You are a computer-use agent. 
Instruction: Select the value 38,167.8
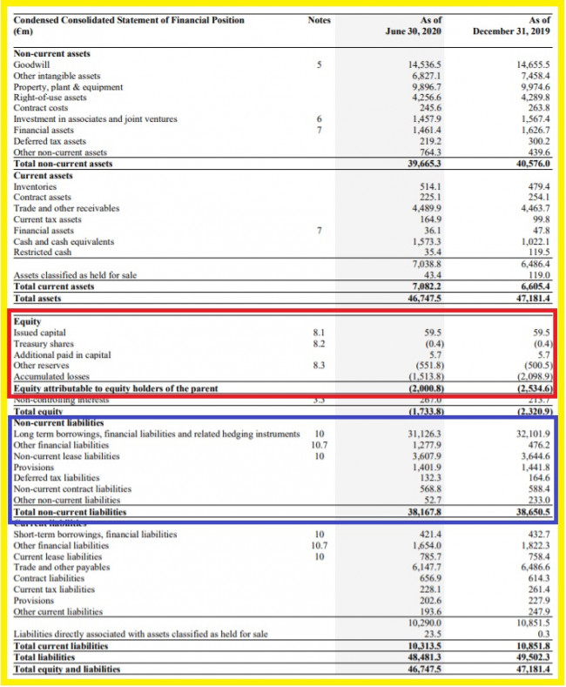pos(425,512)
